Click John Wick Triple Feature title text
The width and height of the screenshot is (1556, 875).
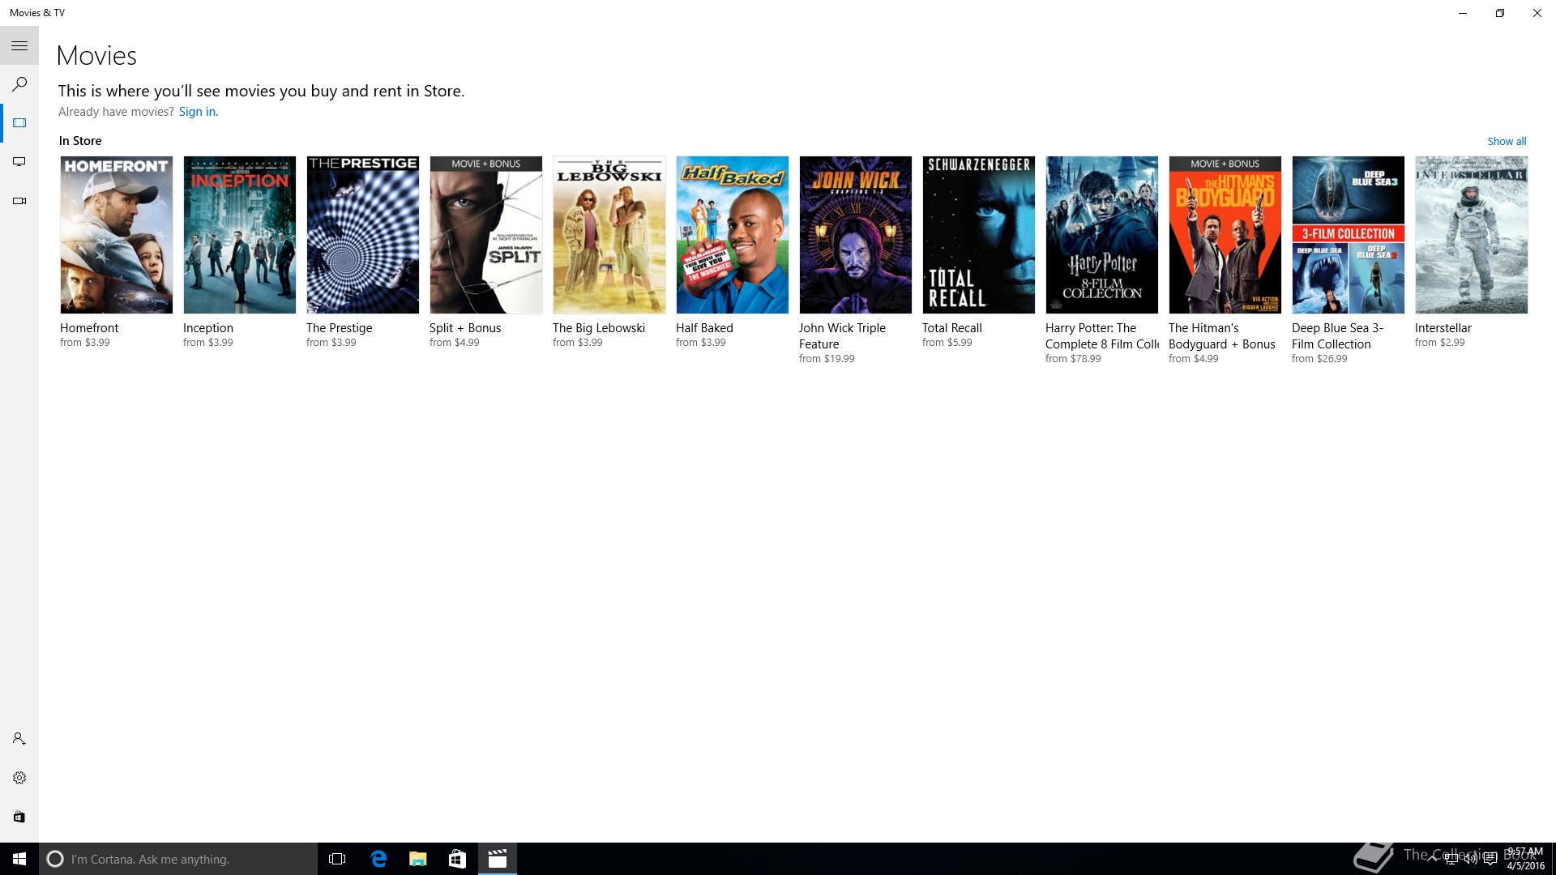coord(842,336)
